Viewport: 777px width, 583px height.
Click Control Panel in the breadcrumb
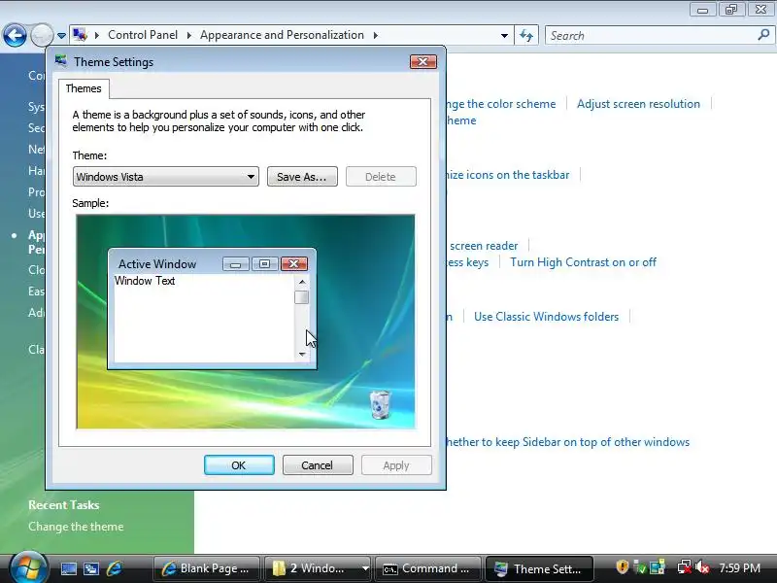143,35
